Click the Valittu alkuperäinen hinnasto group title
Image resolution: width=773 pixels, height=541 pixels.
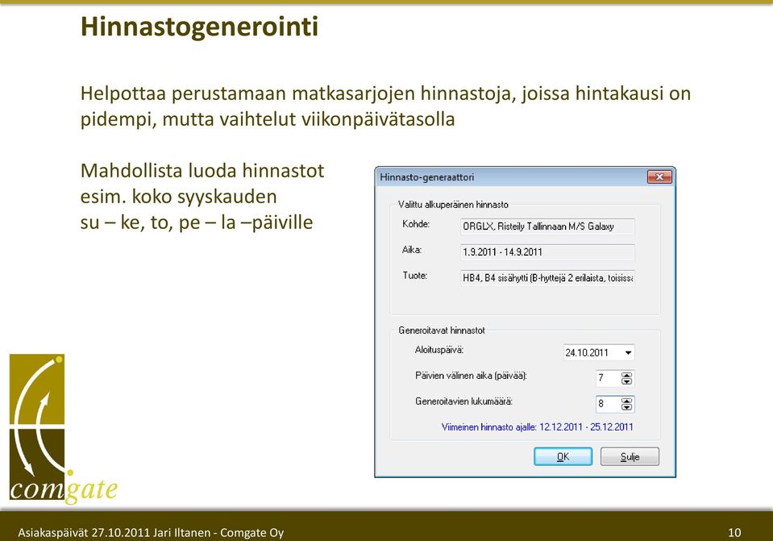coord(453,205)
